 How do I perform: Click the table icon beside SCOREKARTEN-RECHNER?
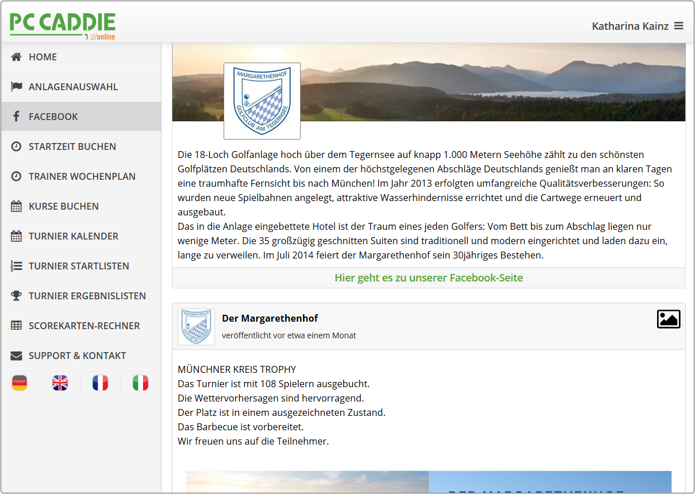16,326
